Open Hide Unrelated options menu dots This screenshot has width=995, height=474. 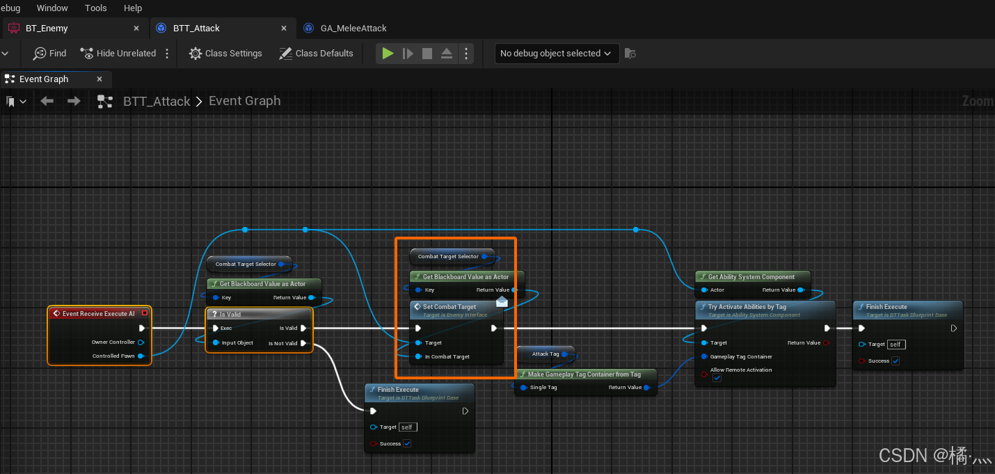(167, 54)
